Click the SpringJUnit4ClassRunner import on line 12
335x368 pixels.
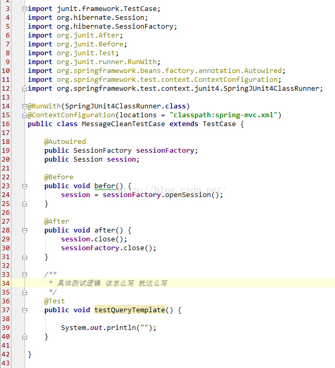point(175,89)
